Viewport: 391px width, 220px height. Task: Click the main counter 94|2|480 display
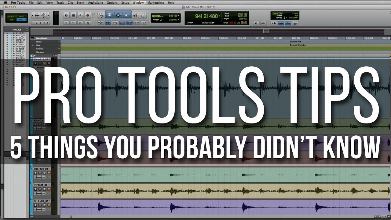pos(206,16)
